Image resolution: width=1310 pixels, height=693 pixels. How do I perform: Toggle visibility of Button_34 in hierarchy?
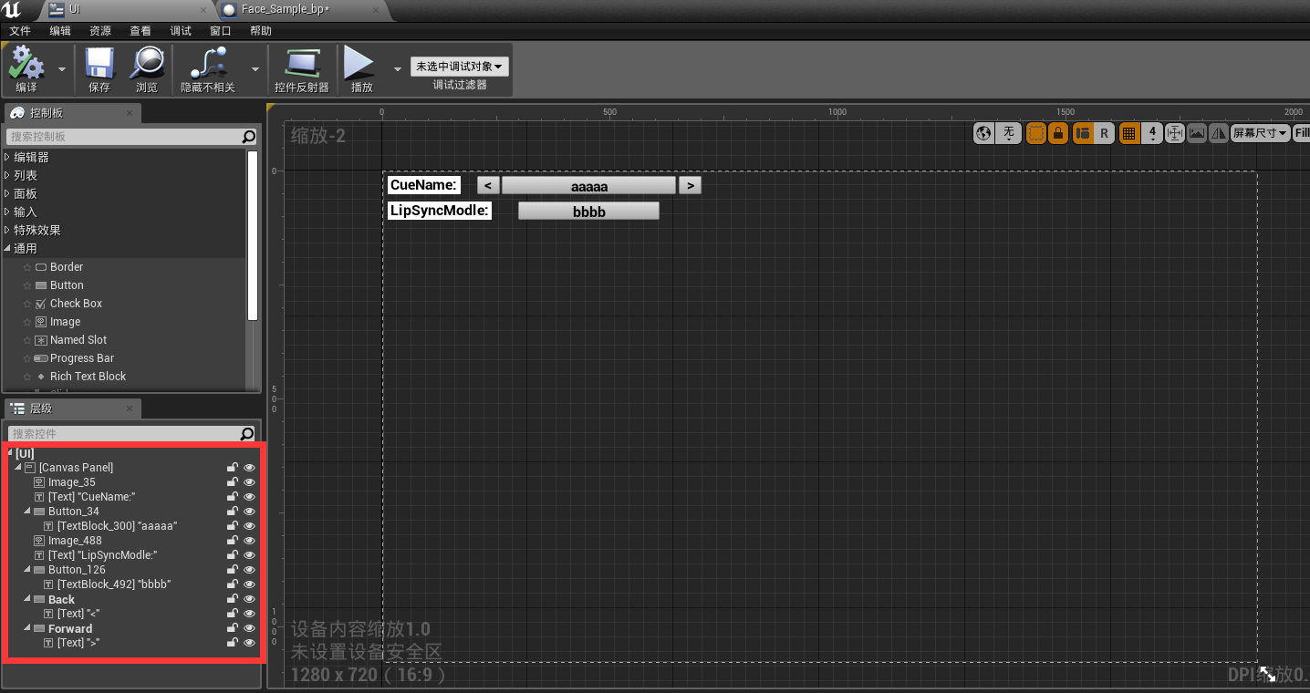pos(249,512)
